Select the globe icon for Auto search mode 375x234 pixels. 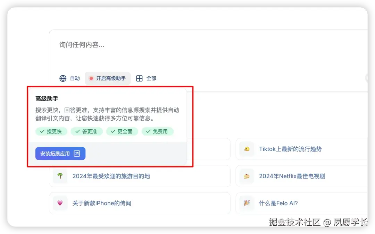(62, 78)
